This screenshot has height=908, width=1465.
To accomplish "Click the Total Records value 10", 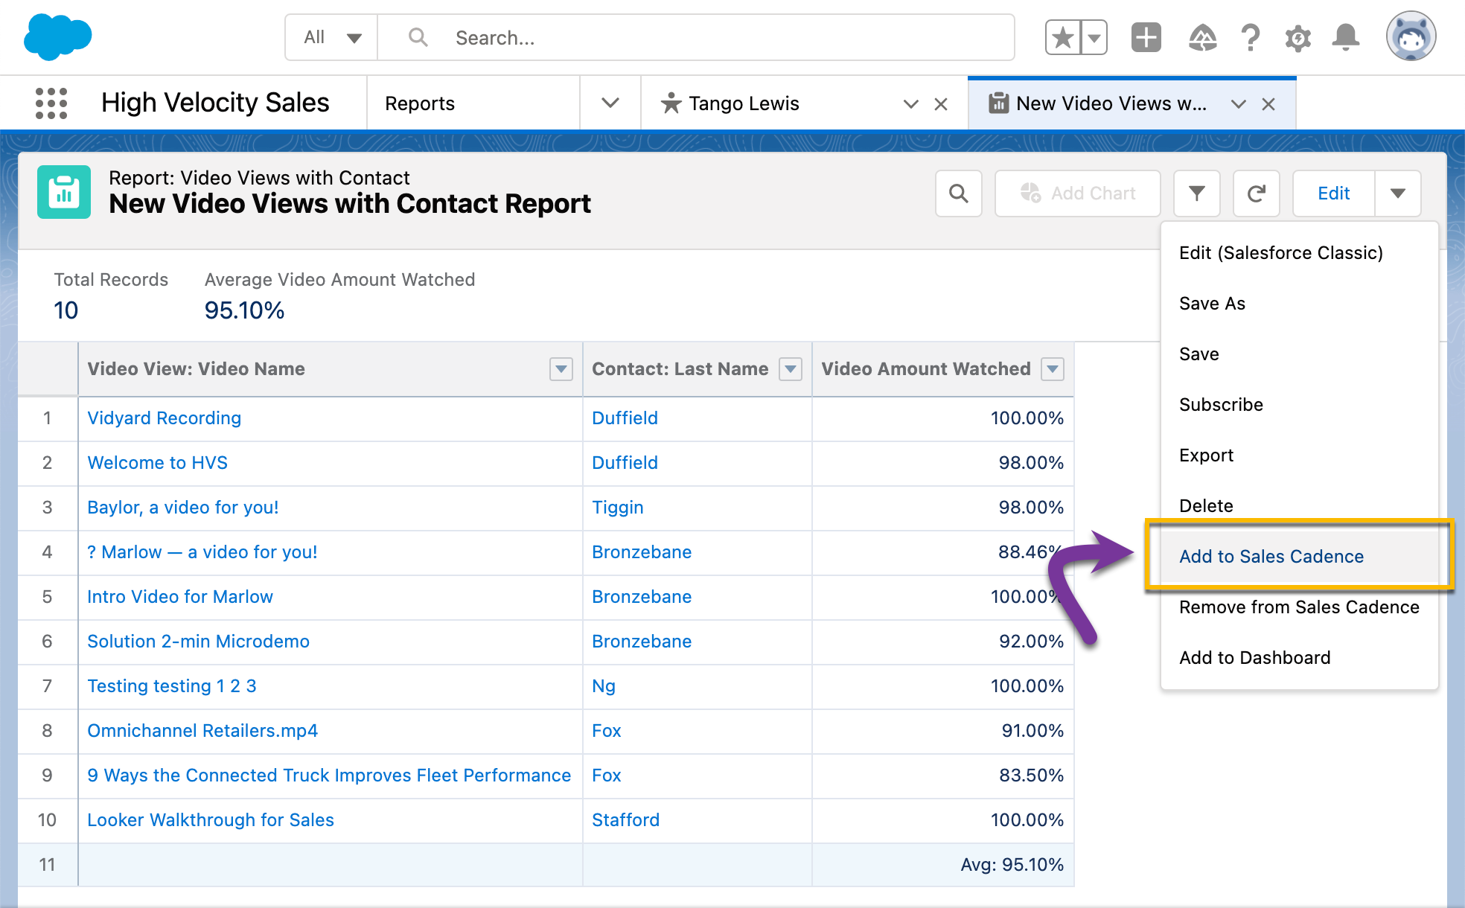I will pos(66,310).
